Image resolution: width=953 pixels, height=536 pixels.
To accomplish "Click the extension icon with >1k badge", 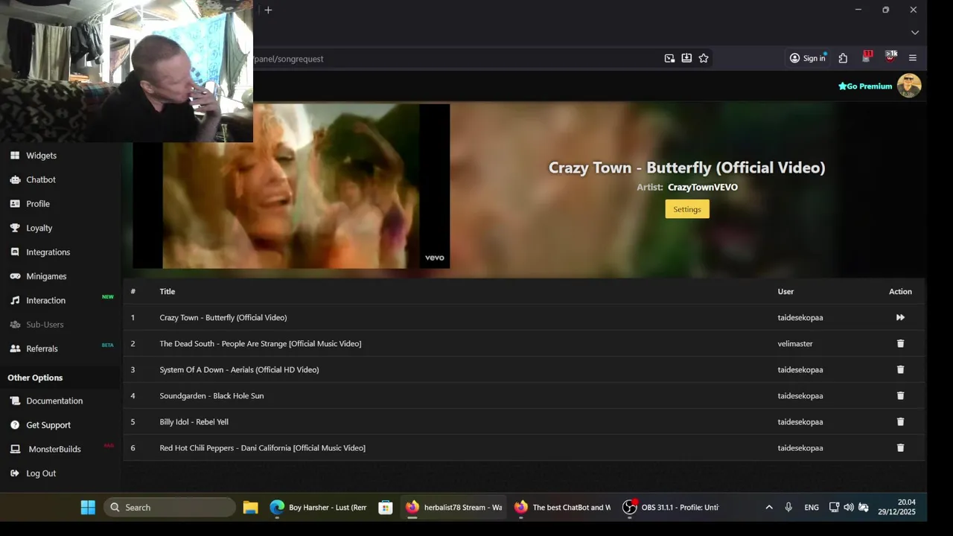I will 890,57.
